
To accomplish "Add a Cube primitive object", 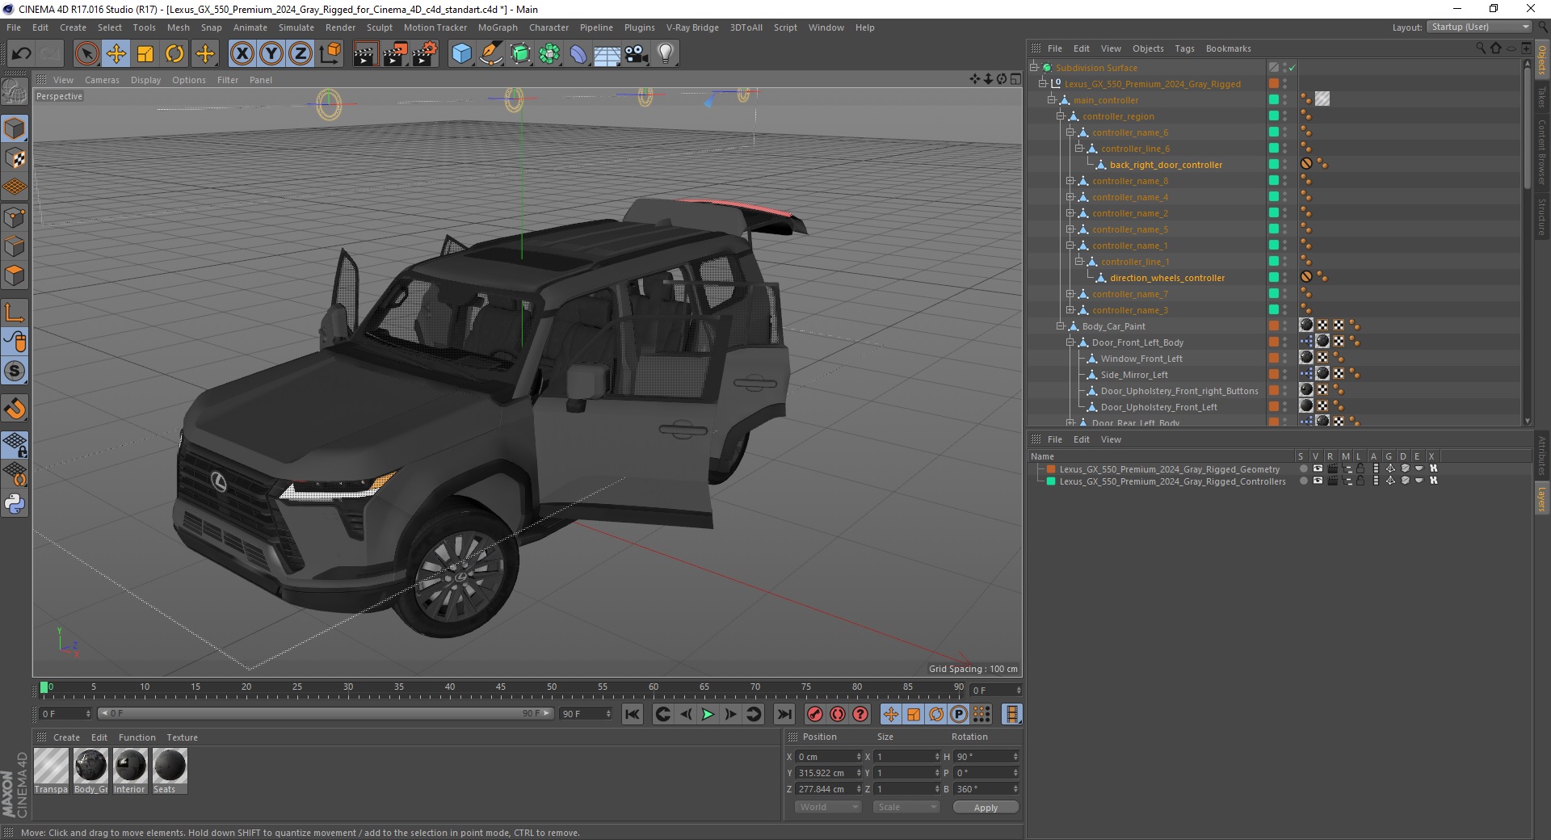I will (461, 54).
